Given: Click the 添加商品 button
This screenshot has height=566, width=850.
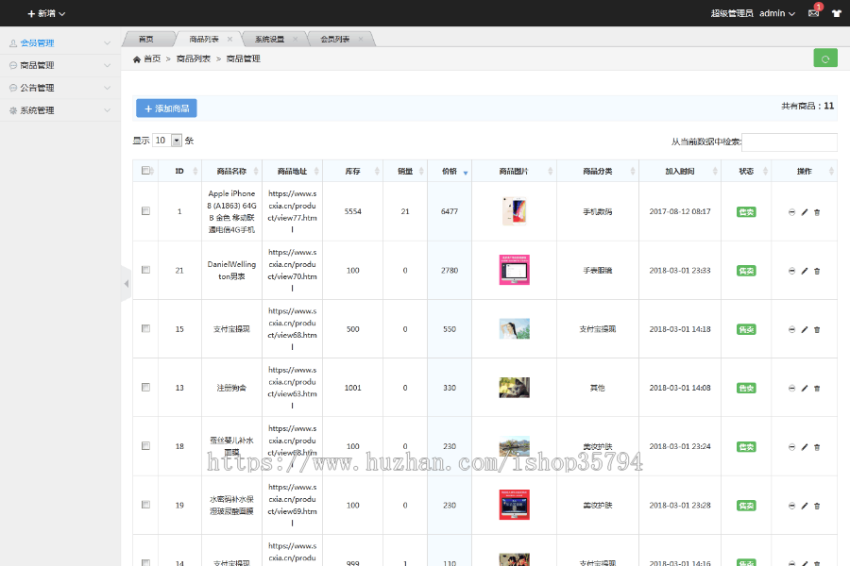Looking at the screenshot, I should pyautogui.click(x=166, y=108).
